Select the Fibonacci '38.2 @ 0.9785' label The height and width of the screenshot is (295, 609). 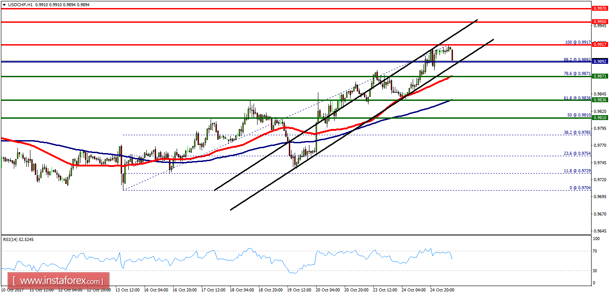578,132
